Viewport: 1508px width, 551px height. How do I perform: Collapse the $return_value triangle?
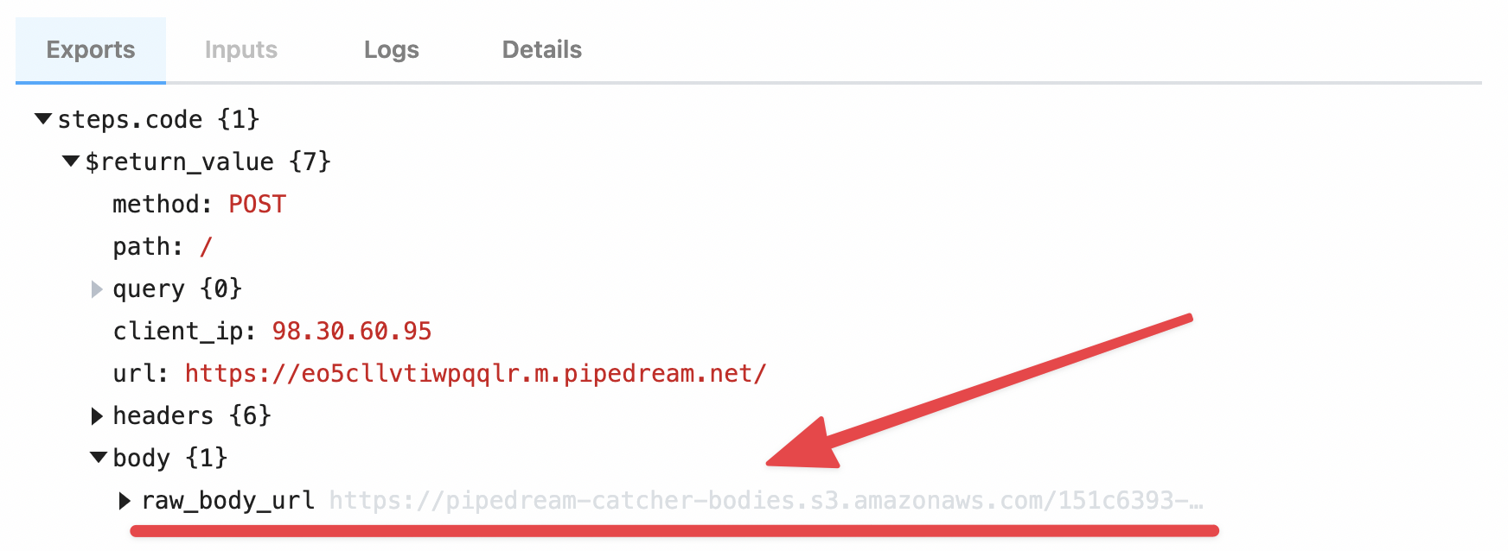(71, 161)
